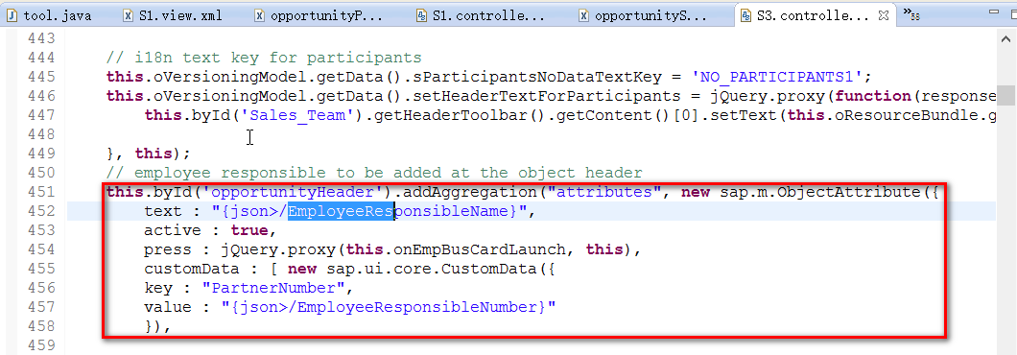Click the 'press' property on line 454
Viewport: 1017px width, 355px height.
point(168,249)
